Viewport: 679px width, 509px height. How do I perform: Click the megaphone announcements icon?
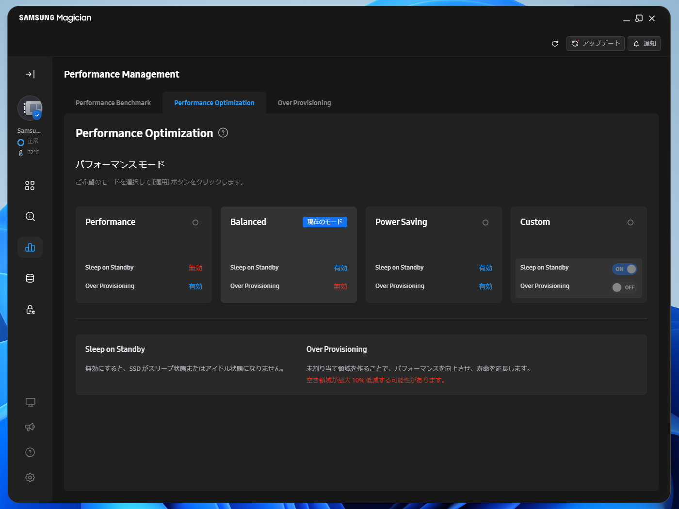click(x=30, y=427)
